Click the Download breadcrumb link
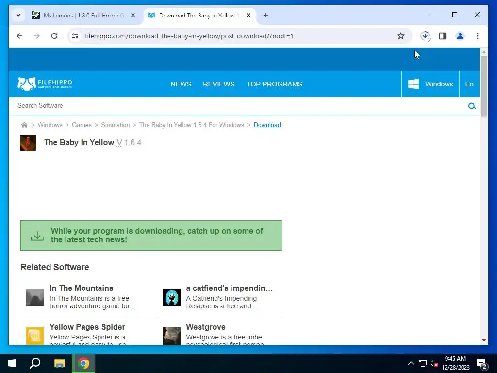 [267, 125]
